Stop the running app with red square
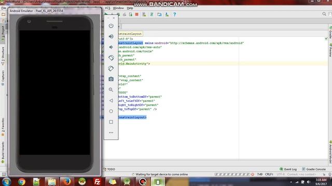This screenshot has height=186, width=332. [x=137, y=14]
